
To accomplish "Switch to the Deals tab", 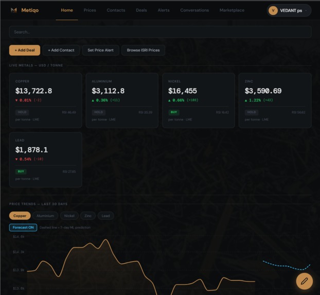I will pyautogui.click(x=141, y=10).
